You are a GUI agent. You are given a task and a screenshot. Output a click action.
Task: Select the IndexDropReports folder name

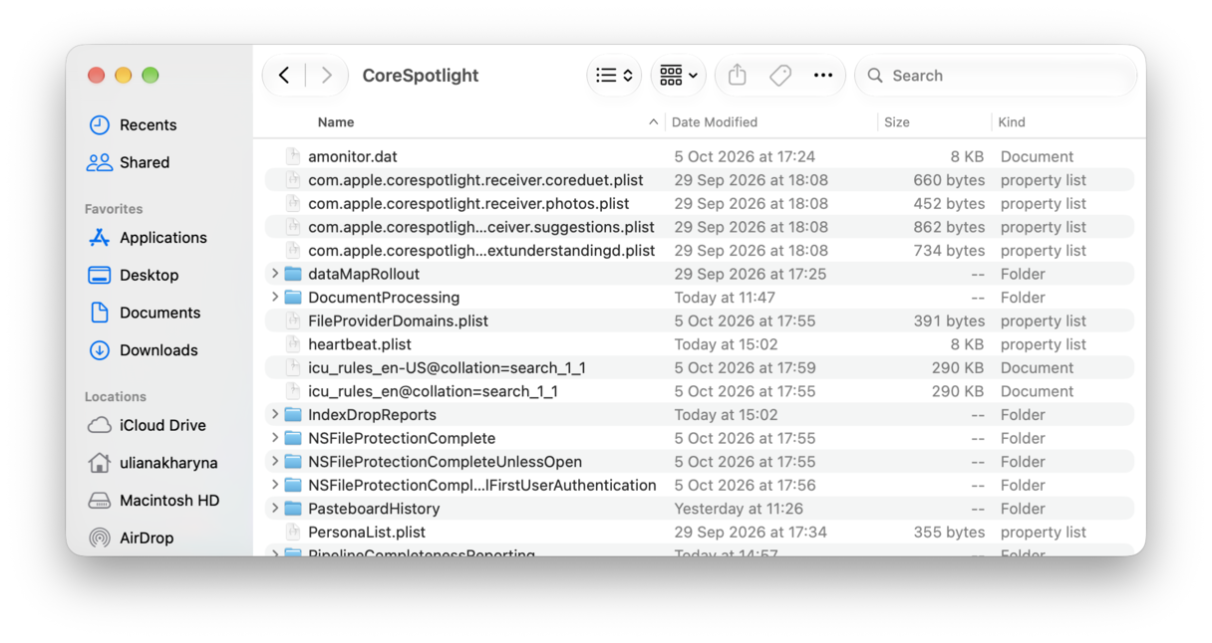[x=372, y=415]
